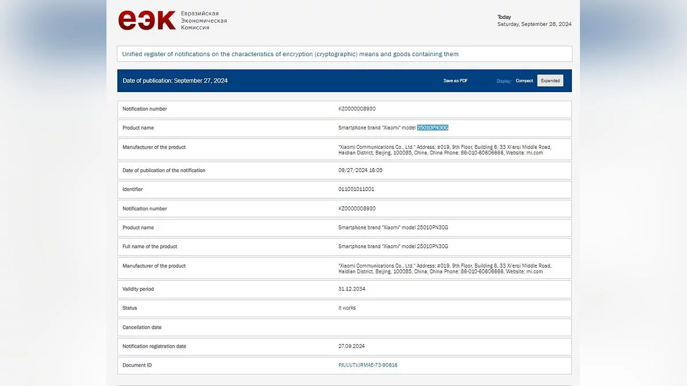The height and width of the screenshot is (386, 687).
Task: Click the Save as PDF link
Action: pyautogui.click(x=456, y=81)
